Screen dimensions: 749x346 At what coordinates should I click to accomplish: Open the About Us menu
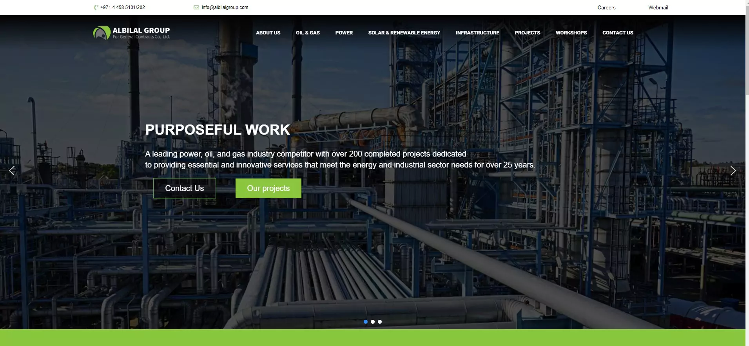click(x=268, y=33)
